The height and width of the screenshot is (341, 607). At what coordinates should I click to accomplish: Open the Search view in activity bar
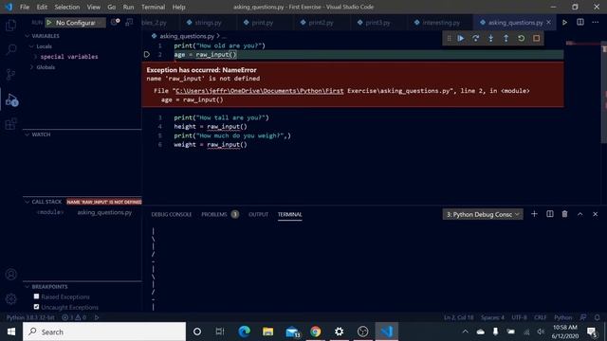coord(10,49)
